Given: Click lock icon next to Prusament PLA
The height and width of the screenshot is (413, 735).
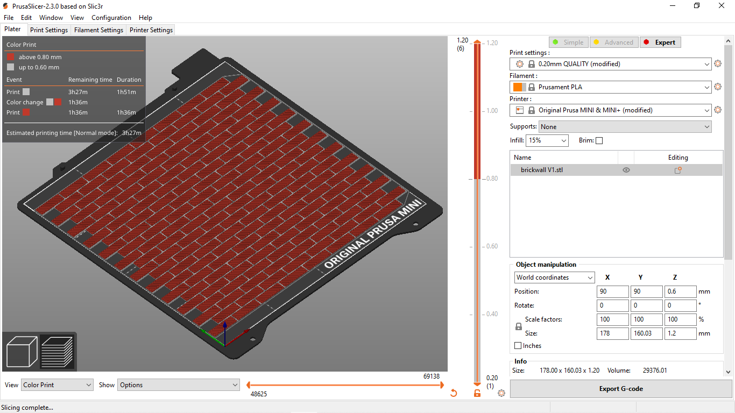Looking at the screenshot, I should [531, 87].
